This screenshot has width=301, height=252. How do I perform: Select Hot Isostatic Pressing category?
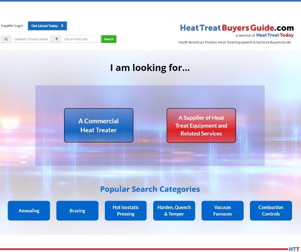pyautogui.click(x=125, y=210)
